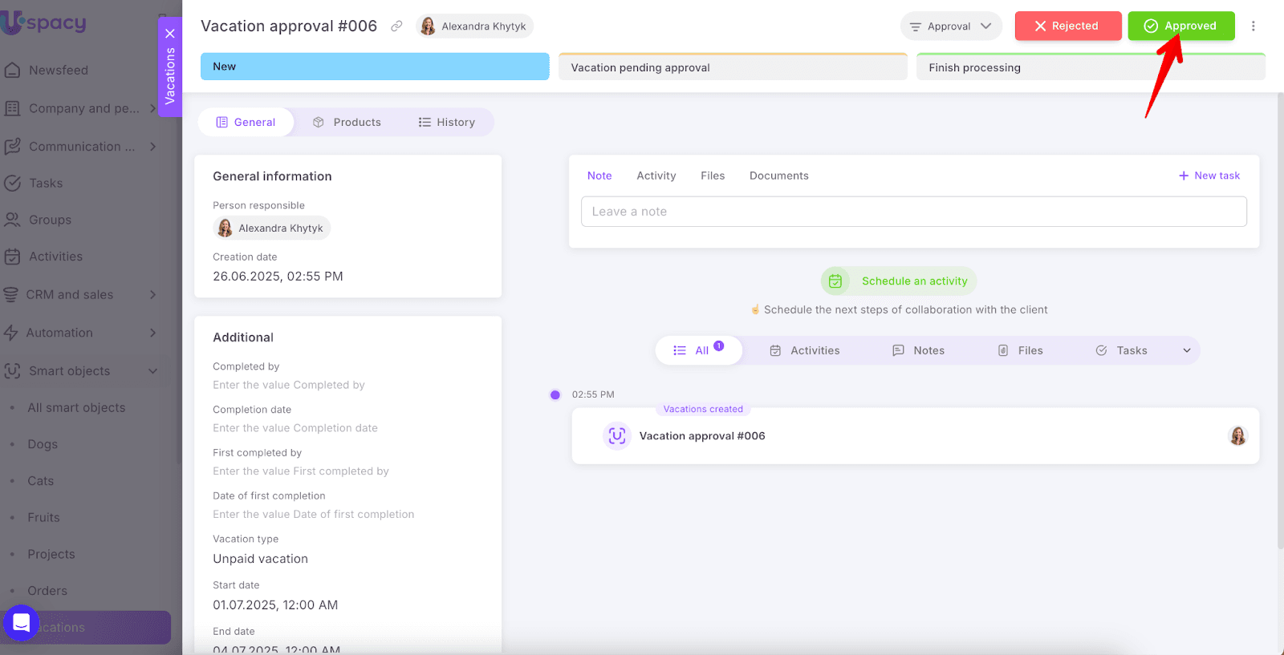Click the Leave a note field
This screenshot has width=1284, height=655.
click(x=913, y=212)
